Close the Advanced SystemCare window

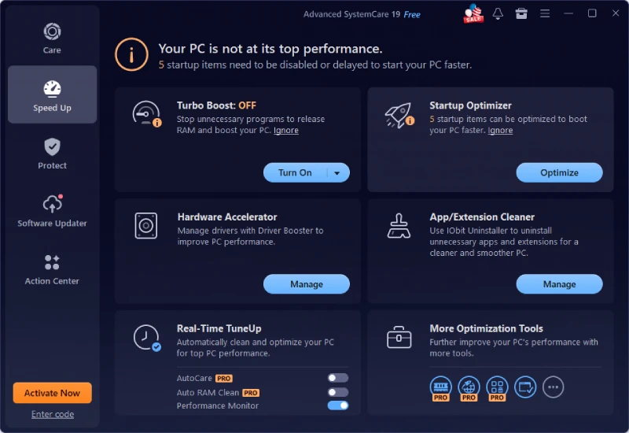tap(616, 13)
